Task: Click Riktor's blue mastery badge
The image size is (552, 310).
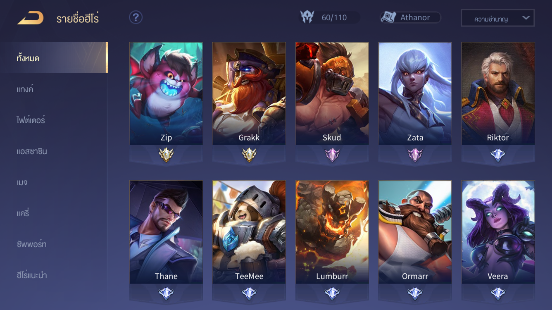Action: click(x=498, y=155)
